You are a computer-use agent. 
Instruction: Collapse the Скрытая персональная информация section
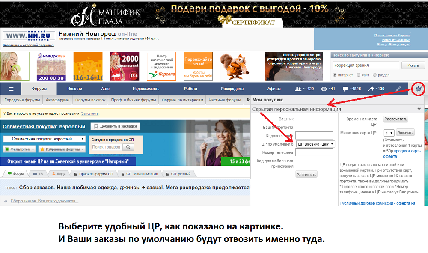[x=419, y=109]
